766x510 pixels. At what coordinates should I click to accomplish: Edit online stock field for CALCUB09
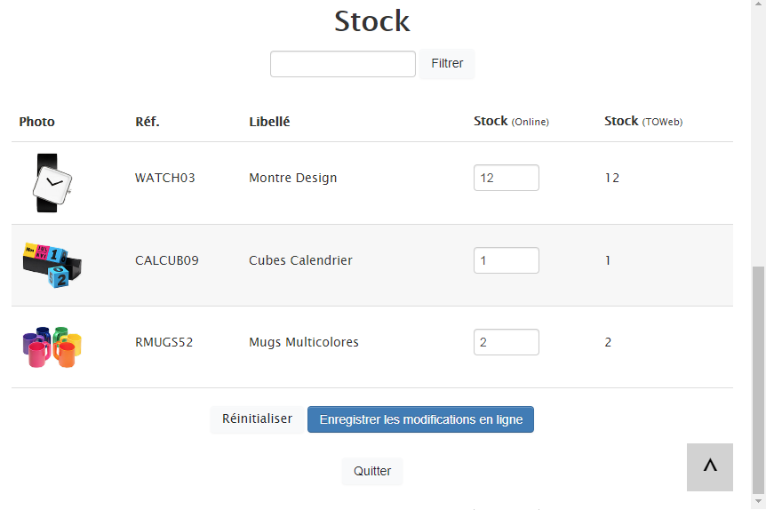pyautogui.click(x=507, y=260)
